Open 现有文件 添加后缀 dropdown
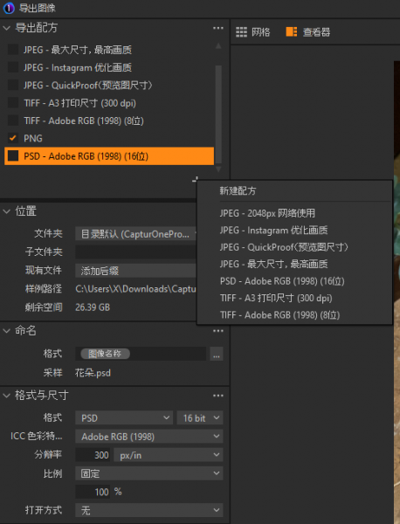Image resolution: width=400 pixels, height=524 pixels. coord(135,271)
